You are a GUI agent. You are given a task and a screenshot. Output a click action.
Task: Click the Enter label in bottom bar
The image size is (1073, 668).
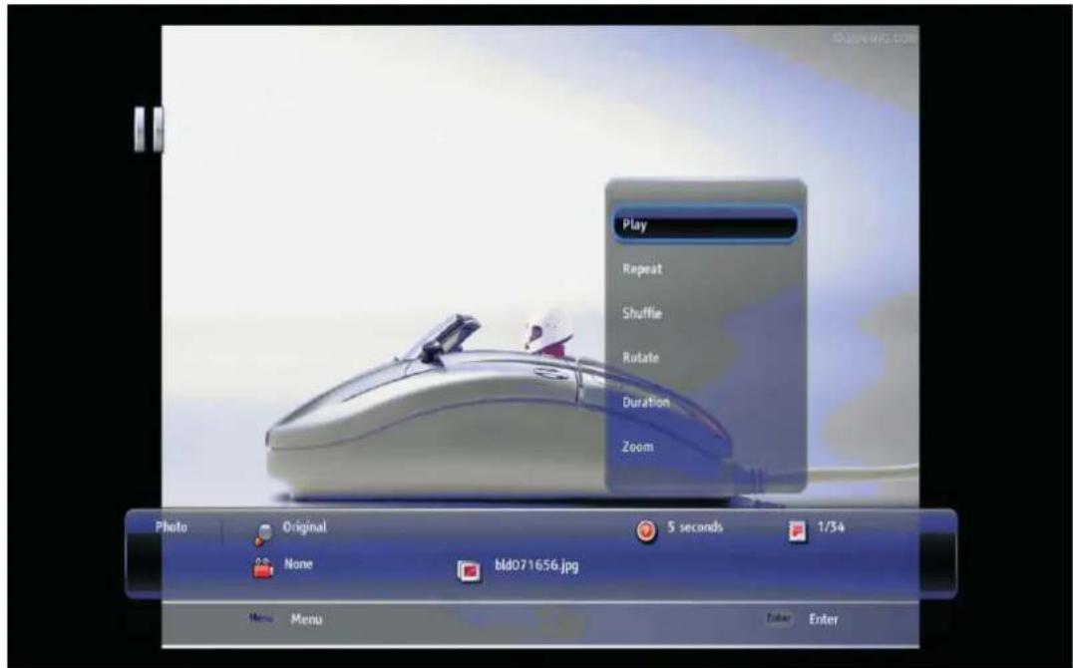[824, 619]
